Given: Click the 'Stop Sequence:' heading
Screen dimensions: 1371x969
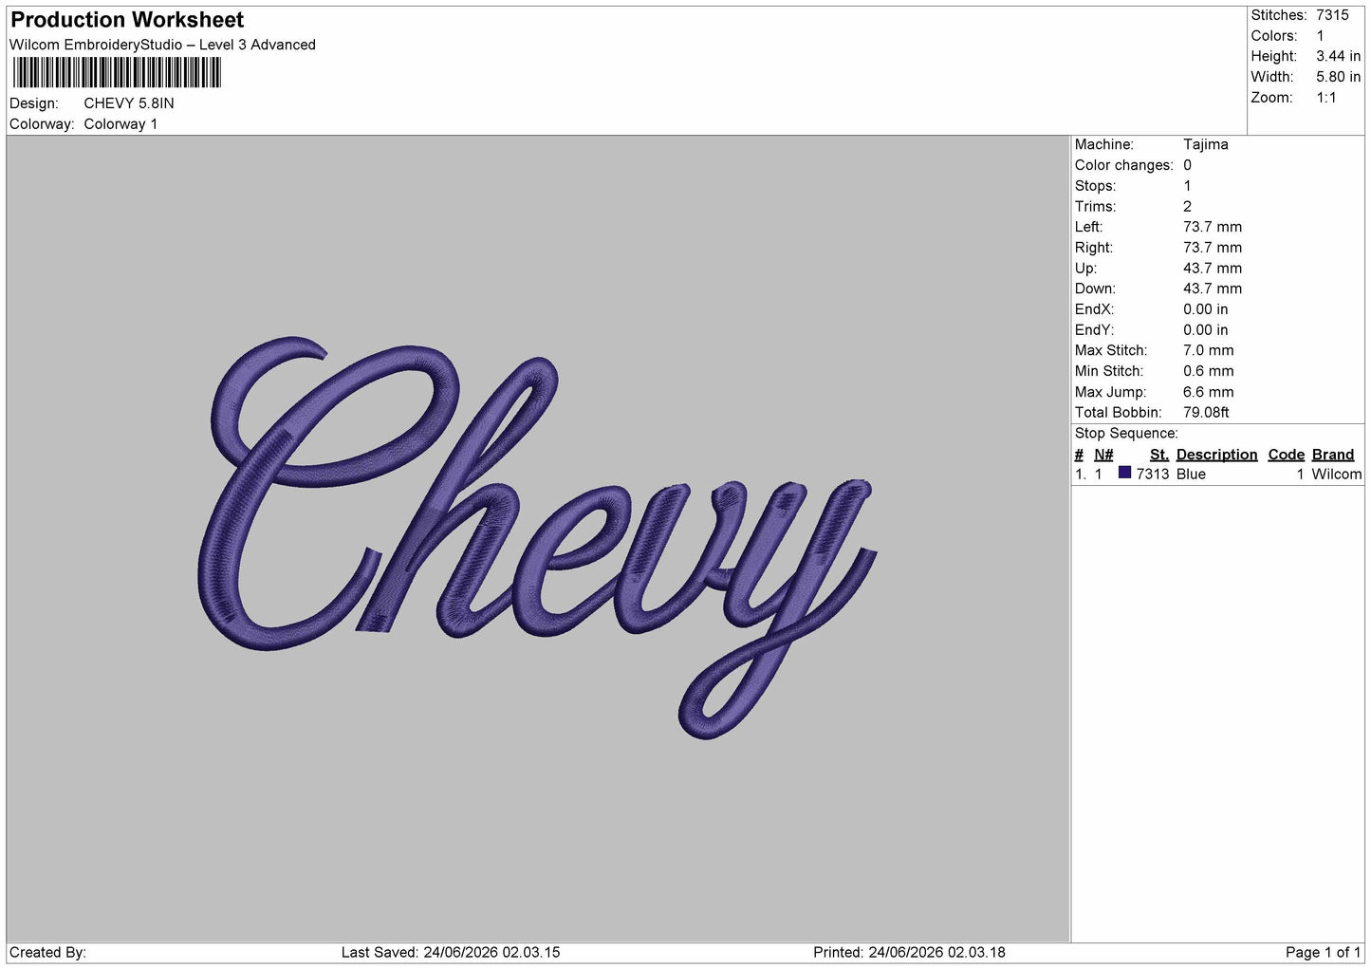Looking at the screenshot, I should pos(1126,434).
